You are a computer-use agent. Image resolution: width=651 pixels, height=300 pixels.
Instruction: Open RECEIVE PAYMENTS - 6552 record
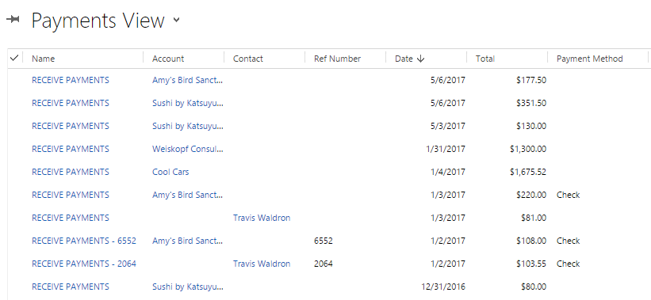[84, 241]
